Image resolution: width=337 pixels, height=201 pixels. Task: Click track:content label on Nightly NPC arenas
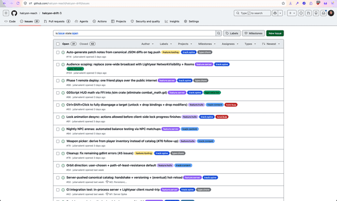[189, 129]
